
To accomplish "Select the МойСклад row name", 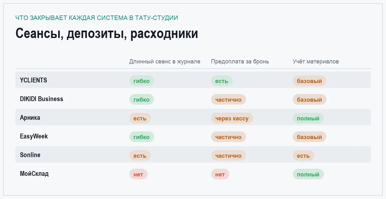I will click(34, 174).
